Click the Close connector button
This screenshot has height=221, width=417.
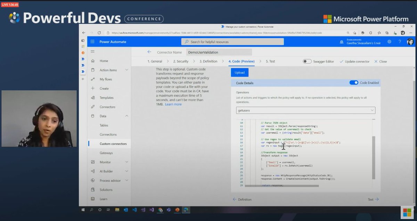[381, 62]
